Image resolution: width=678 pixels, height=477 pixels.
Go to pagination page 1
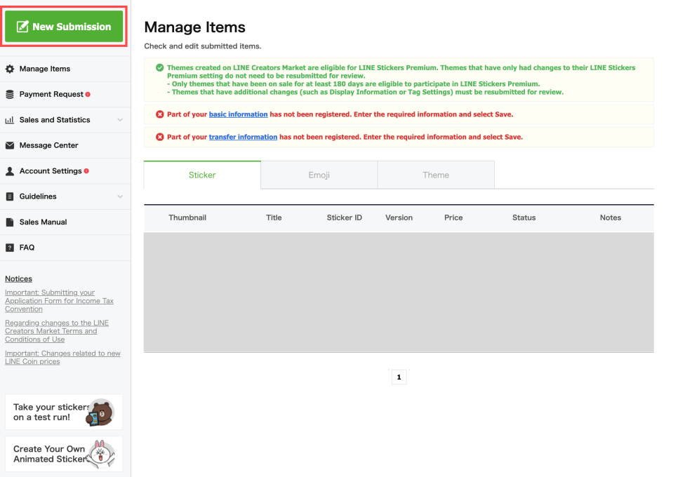coord(399,377)
